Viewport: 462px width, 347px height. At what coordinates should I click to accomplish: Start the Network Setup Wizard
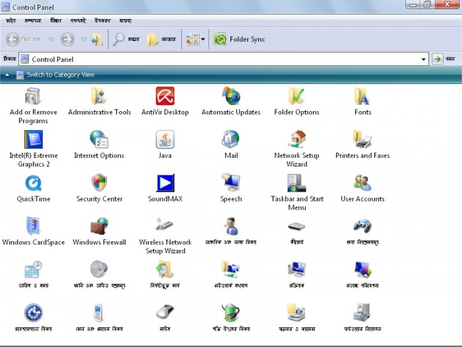point(297,149)
